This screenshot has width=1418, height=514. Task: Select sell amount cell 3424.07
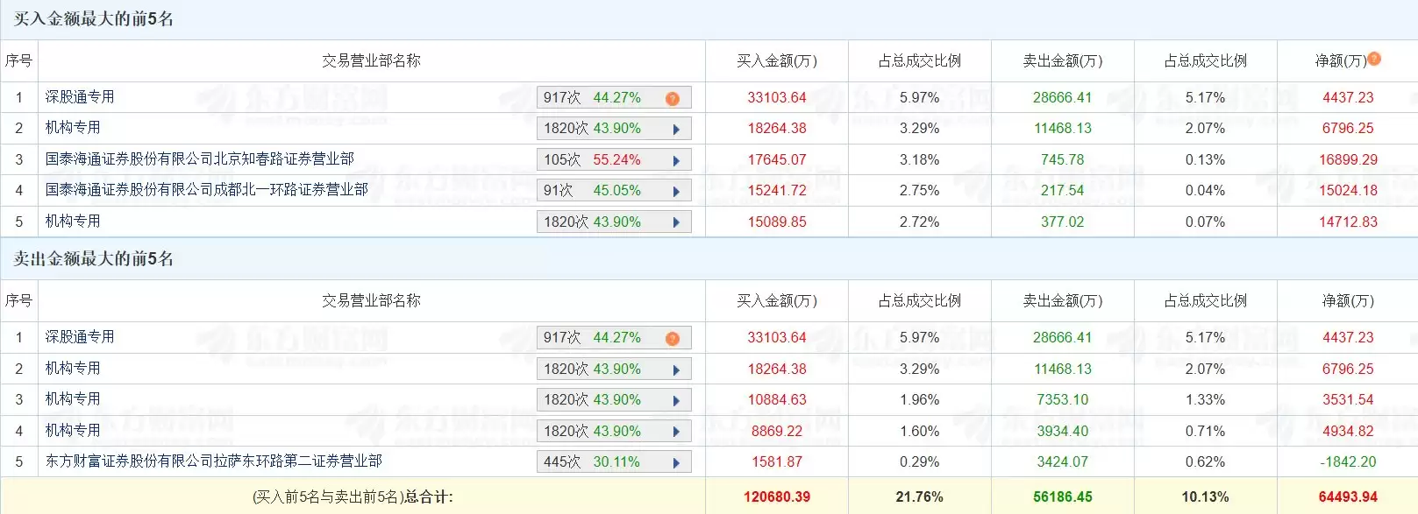coord(1063,461)
